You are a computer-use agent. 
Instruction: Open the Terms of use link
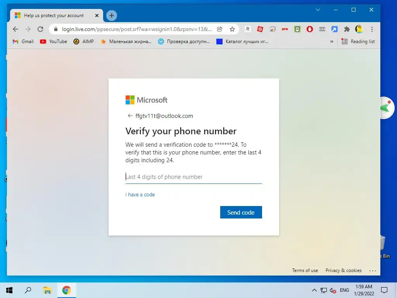(x=305, y=270)
